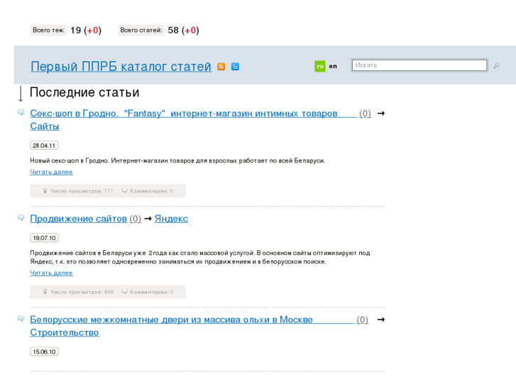Open Белорусские межкомнатные двери article
516x387 pixels.
(192, 320)
